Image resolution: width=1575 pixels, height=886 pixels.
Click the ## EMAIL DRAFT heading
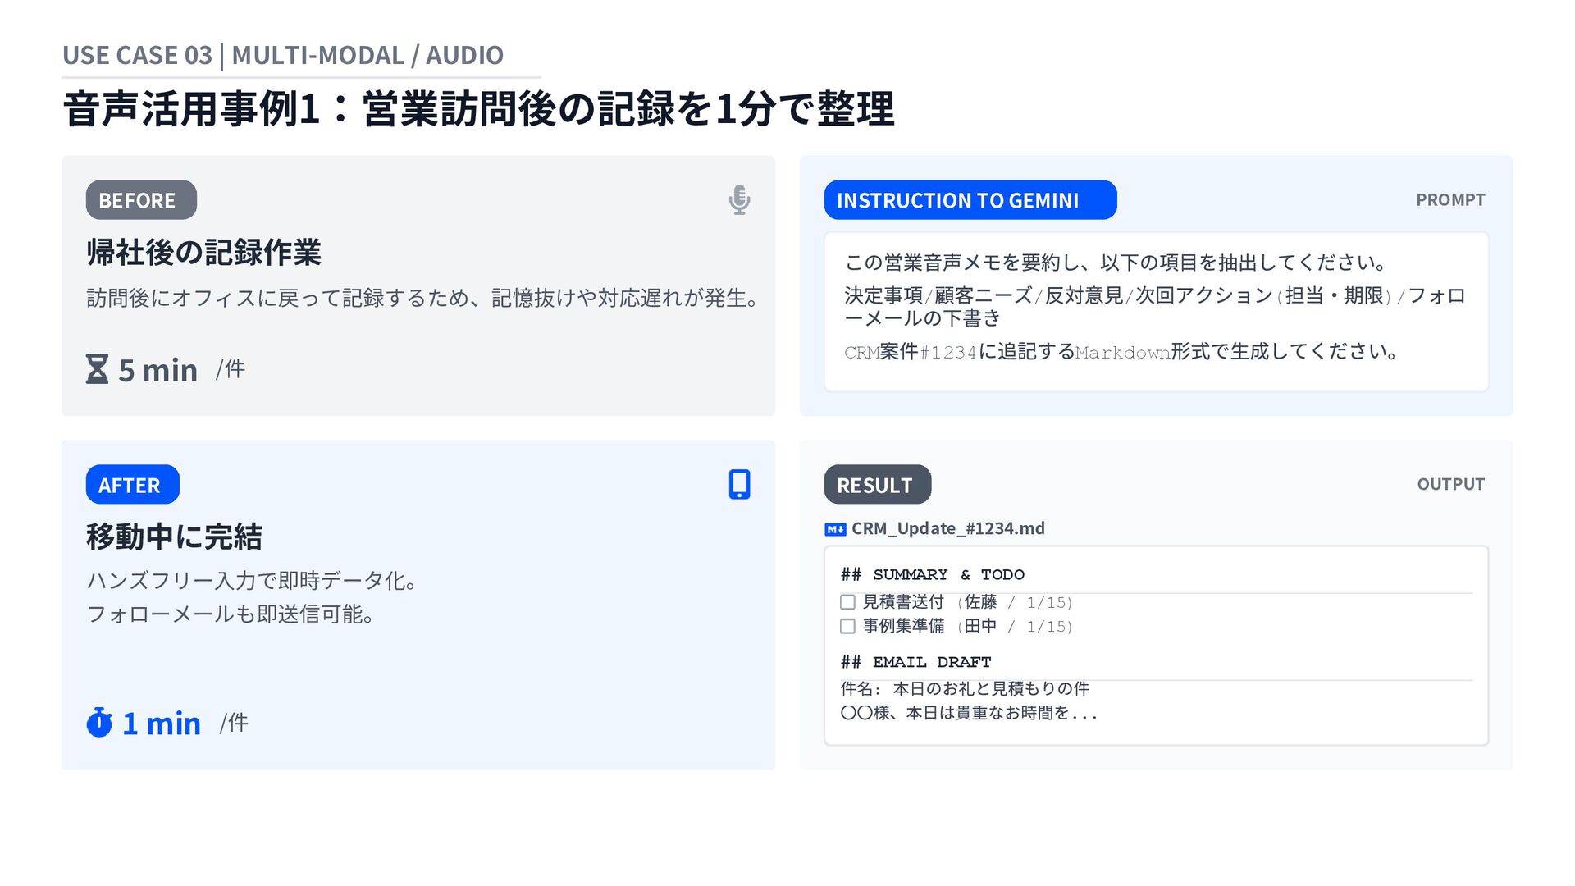coord(915,662)
